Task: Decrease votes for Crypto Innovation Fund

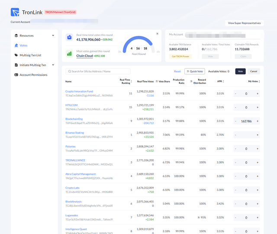Action: click(235, 93)
